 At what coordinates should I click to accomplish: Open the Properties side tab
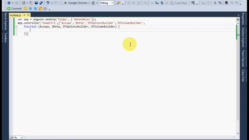(x=243, y=19)
